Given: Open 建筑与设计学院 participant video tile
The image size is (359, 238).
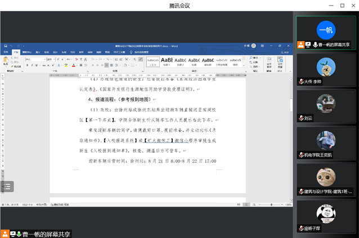Looking at the screenshot, I should [x=326, y=181].
